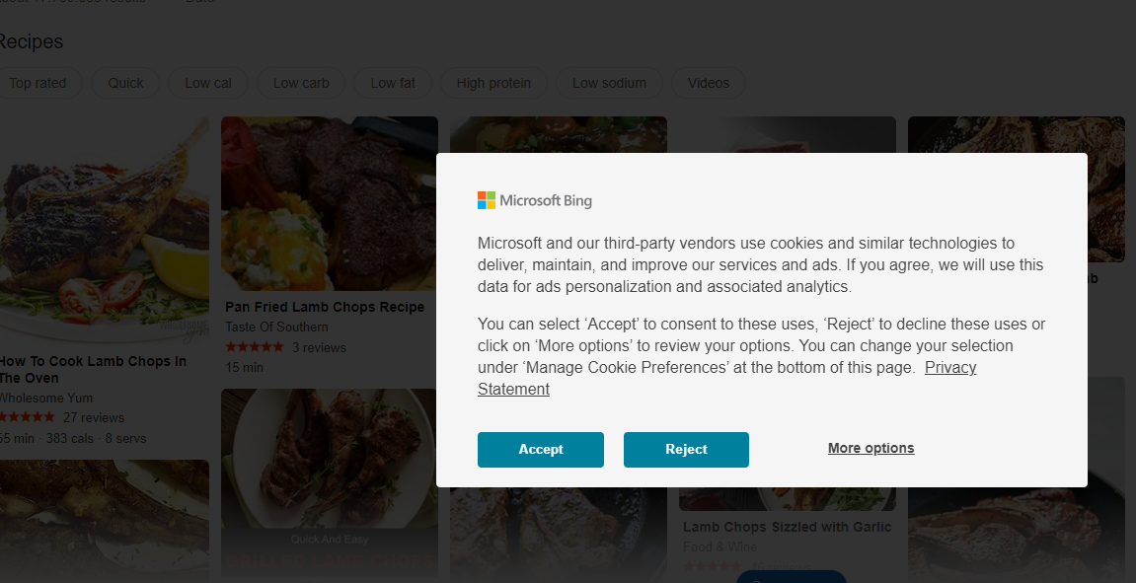
Task: Enable the Quick recipes filter
Action: pos(125,83)
